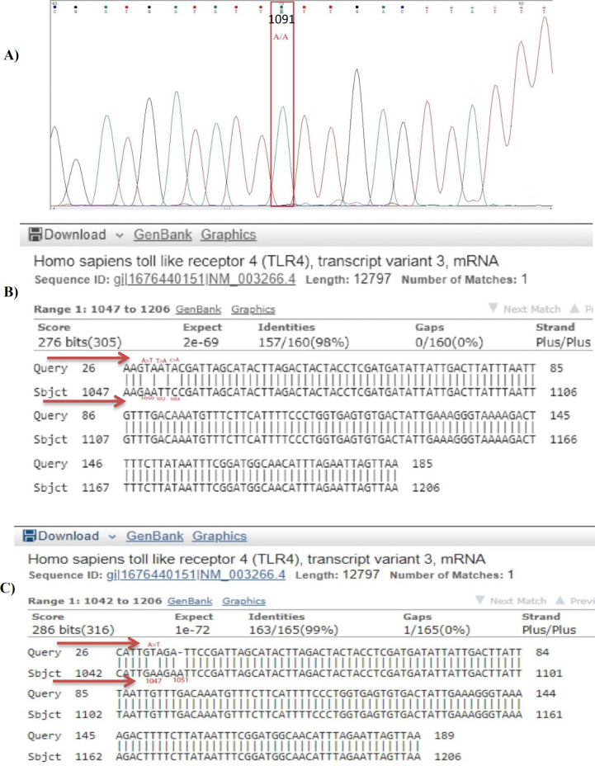Screen dimensions: 595x766
Task: Expand the Download dropdown arrow in upper result
Action: [118, 234]
